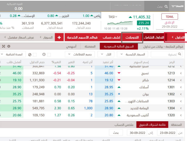Open the الكل dropdown

(x=106, y=54)
